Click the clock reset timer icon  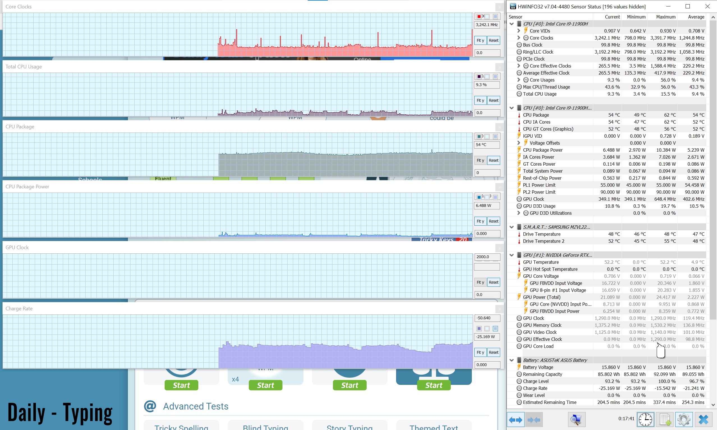645,420
